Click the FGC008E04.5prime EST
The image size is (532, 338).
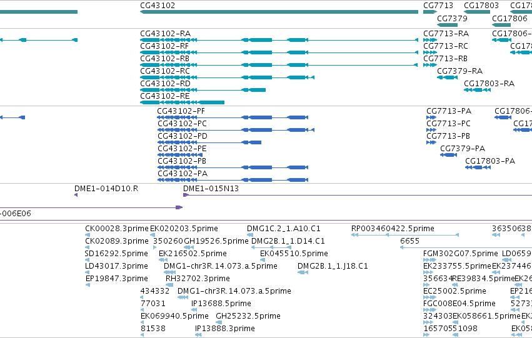pyautogui.click(x=429, y=311)
